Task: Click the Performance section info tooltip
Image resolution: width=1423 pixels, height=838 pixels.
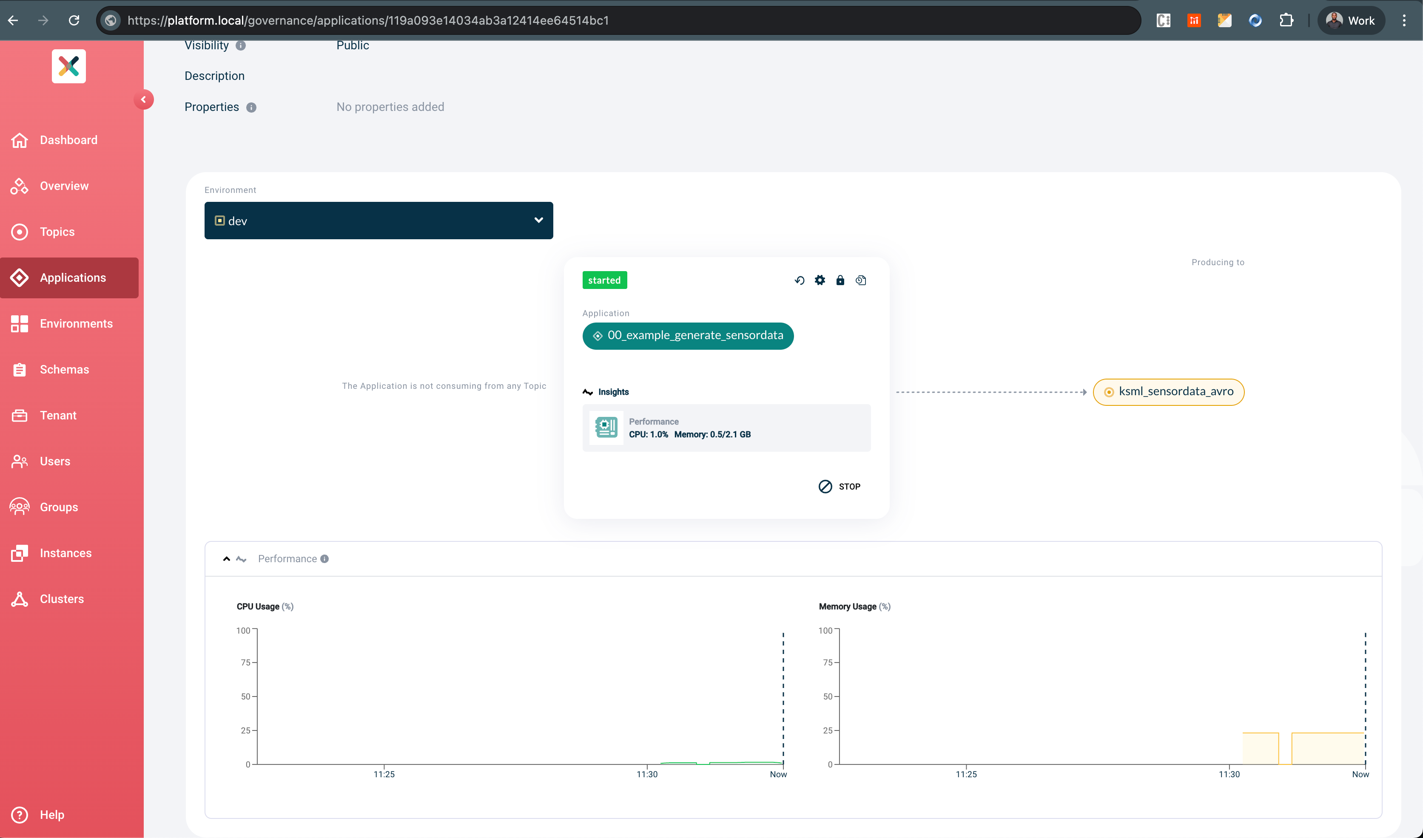Action: click(x=324, y=558)
